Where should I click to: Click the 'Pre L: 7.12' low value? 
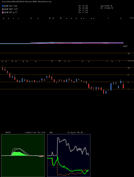pyautogui.click(x=83, y=10)
